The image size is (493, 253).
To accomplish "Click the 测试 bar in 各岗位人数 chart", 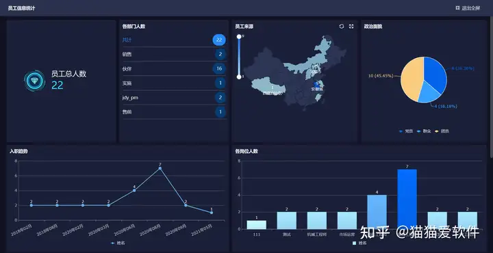I will click(x=287, y=220).
